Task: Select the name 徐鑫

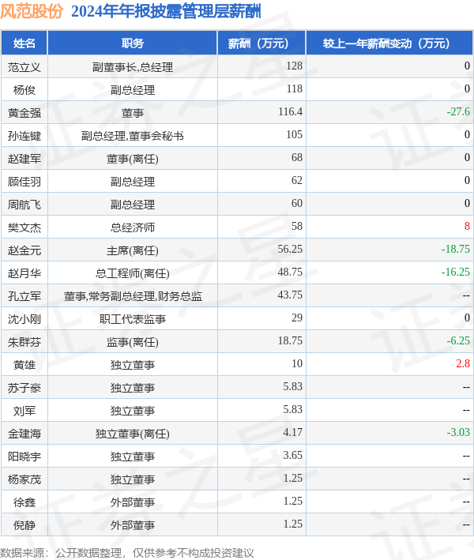Action: 24,501
